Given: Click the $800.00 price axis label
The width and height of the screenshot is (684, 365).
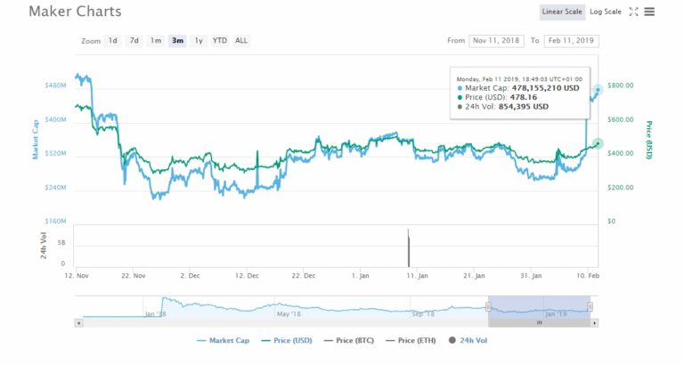Looking at the screenshot, I should point(620,85).
